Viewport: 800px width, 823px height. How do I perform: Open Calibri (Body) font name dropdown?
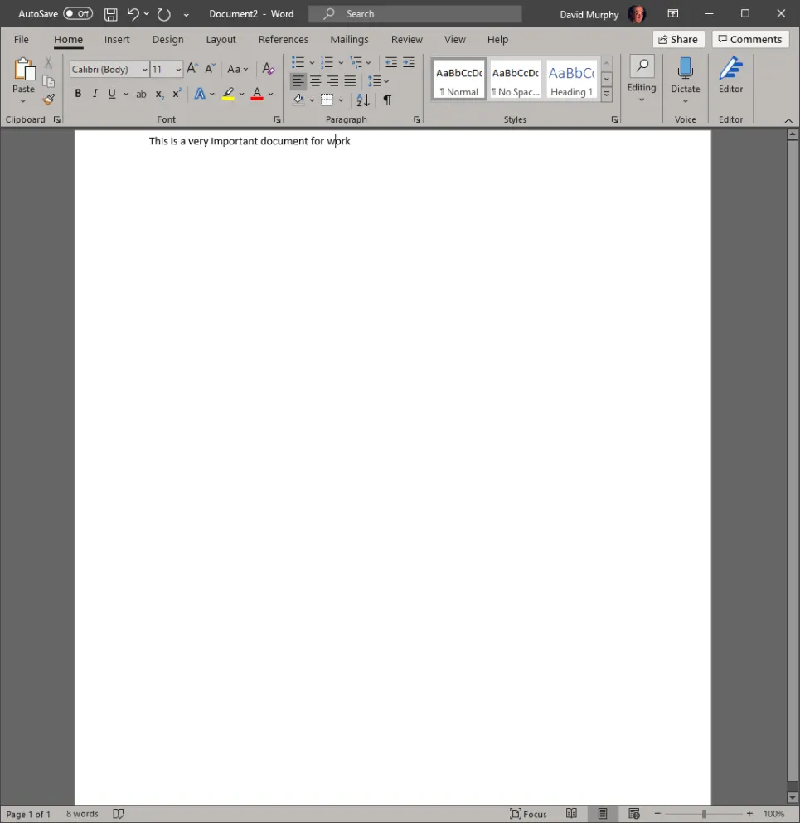pyautogui.click(x=144, y=70)
